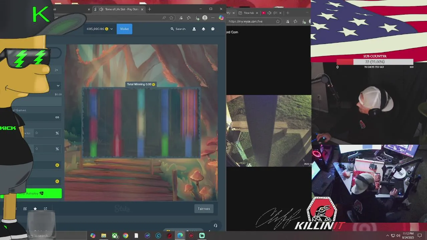Open media control icon in Wyze window toolbar
The image size is (427, 240).
click(x=287, y=21)
